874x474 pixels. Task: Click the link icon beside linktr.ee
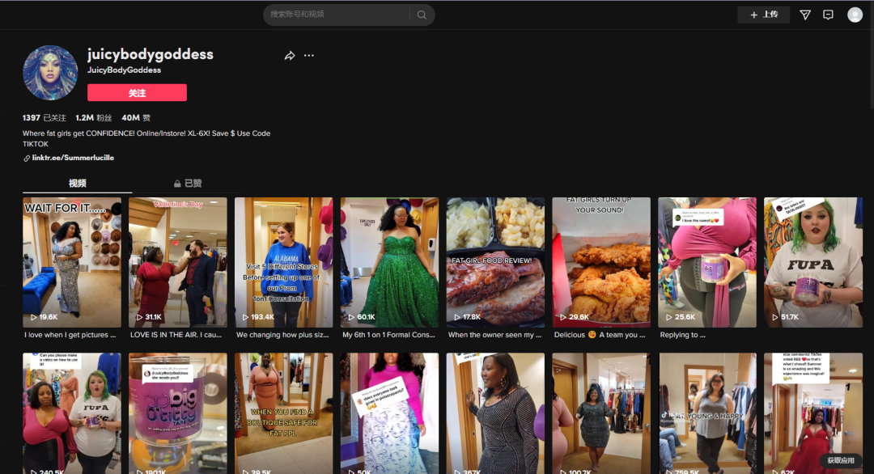pyautogui.click(x=27, y=159)
